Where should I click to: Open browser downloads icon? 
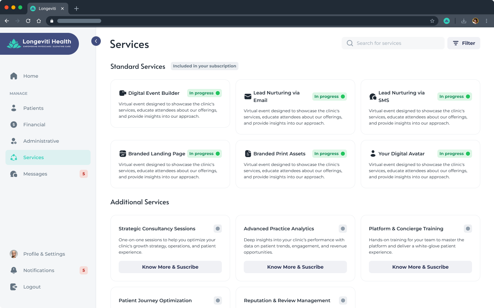(464, 21)
